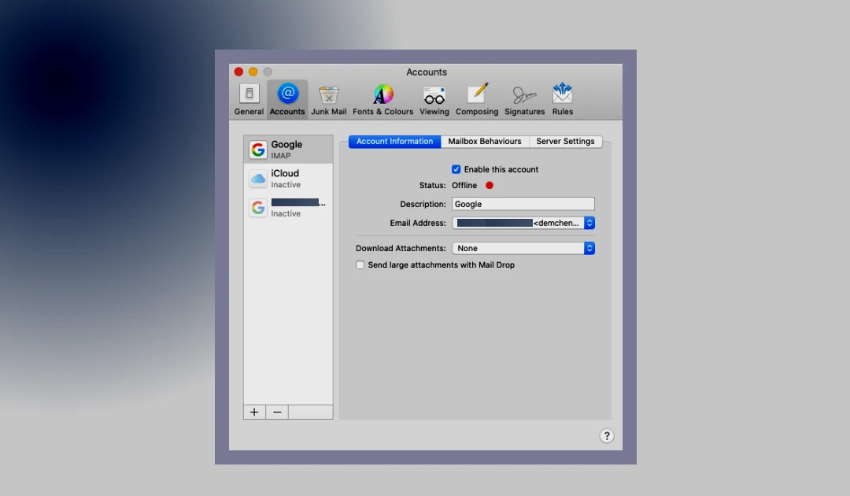Viewport: 850px width, 496px height.
Task: Select the Accounts toolbar icon
Action: pos(287,100)
